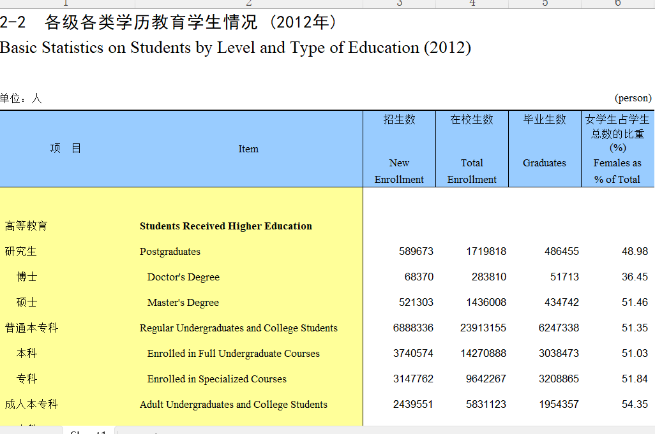Click 'Regular Undergraduates and College Students' cell
The image size is (655, 434).
tap(239, 328)
